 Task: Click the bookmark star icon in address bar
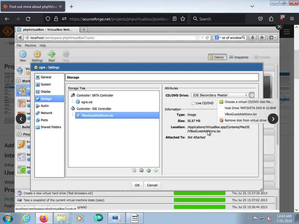(183, 19)
